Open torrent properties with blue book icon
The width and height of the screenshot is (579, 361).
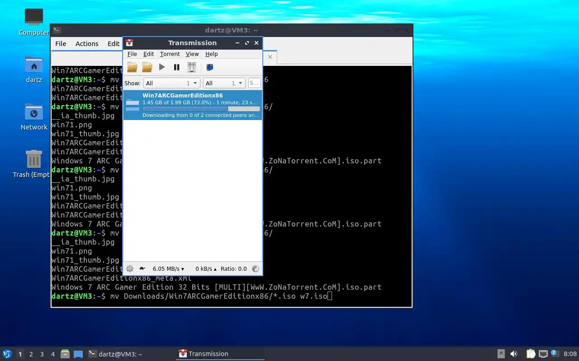209,67
